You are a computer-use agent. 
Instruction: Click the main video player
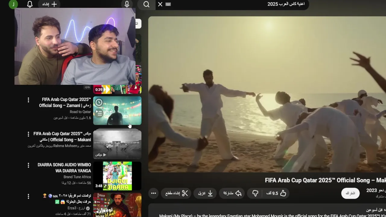267,94
